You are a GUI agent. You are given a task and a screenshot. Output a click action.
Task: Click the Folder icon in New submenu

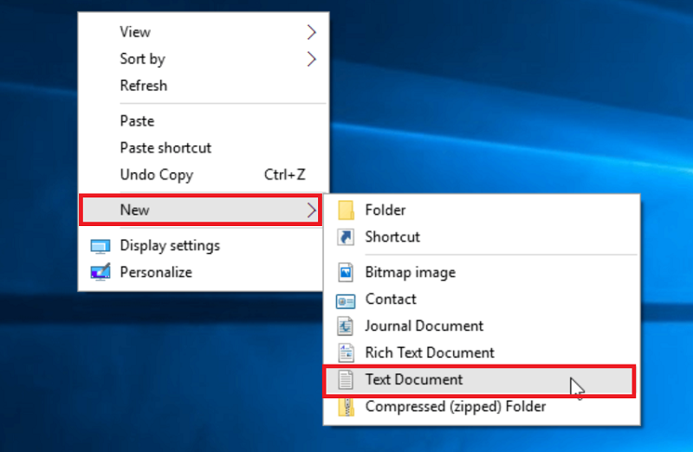tap(346, 210)
